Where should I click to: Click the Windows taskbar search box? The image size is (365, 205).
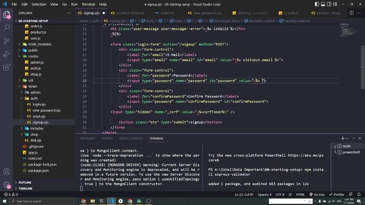(x=42, y=201)
